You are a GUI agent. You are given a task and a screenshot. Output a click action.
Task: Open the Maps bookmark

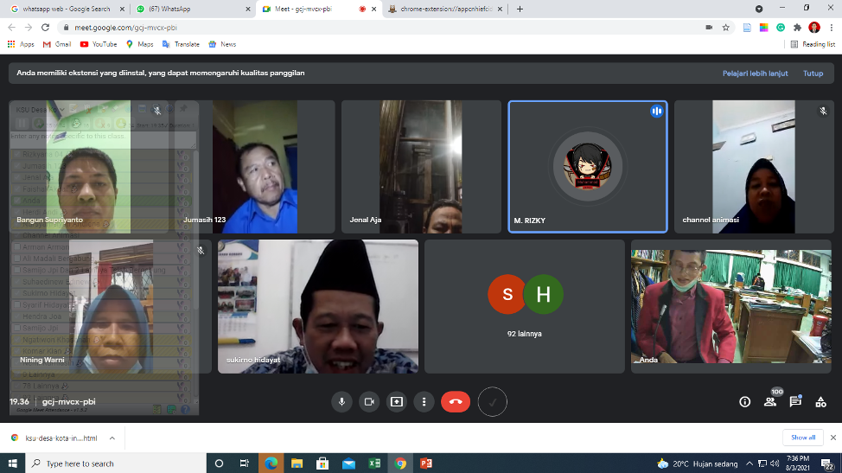tap(140, 44)
